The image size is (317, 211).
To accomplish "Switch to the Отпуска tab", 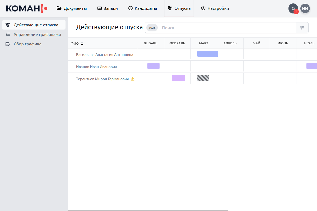I will [x=179, y=8].
